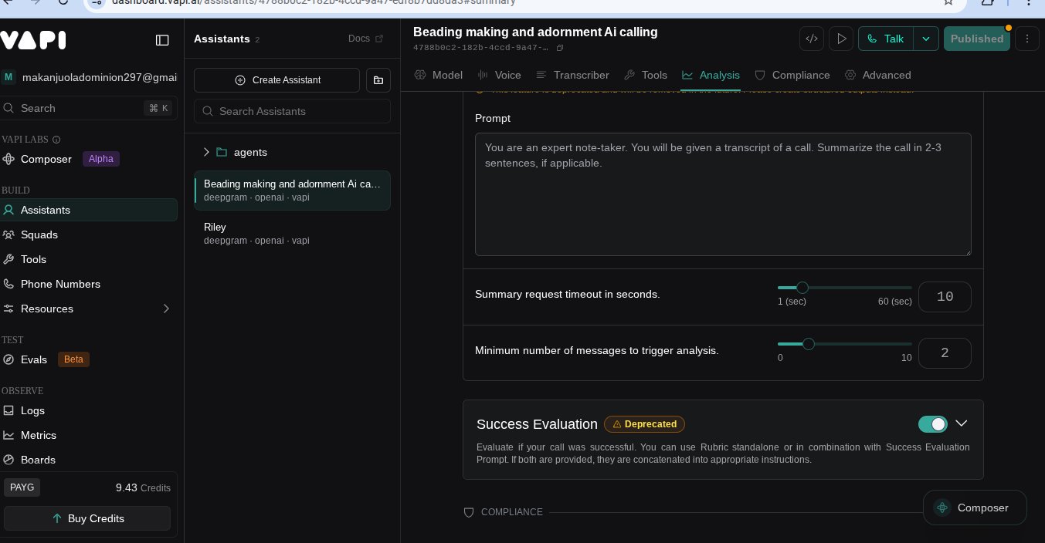The image size is (1045, 543).
Task: Copy the assistant ID icon
Action: click(x=560, y=48)
